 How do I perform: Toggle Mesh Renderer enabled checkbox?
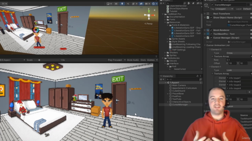click(211, 30)
